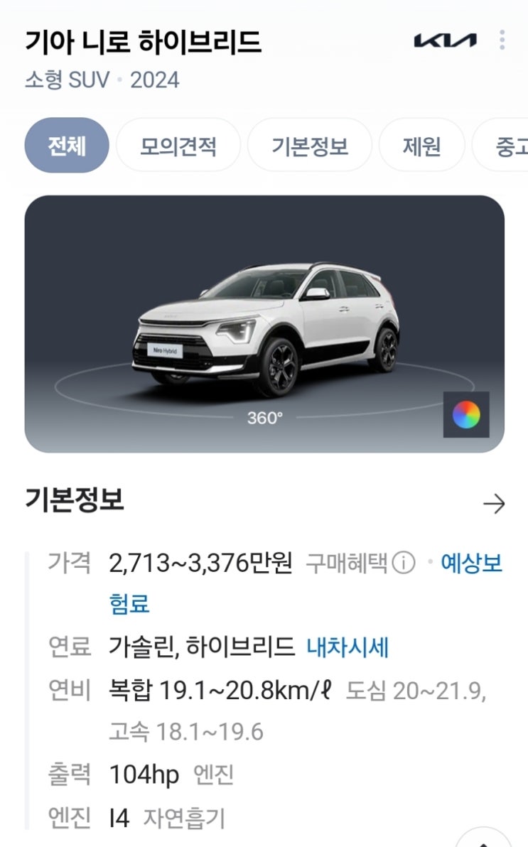Open the 예상보험료 link
This screenshot has width=528, height=847.
306,583
